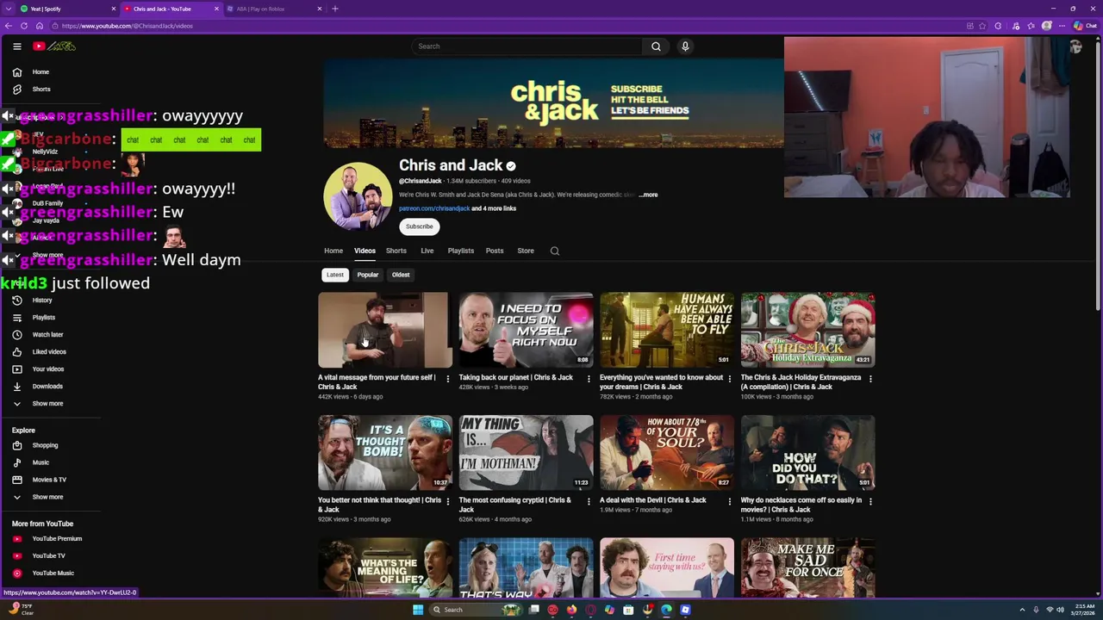Screen dimensions: 1103x620
Task: Open the browser tab search dropdown
Action: click(9, 9)
